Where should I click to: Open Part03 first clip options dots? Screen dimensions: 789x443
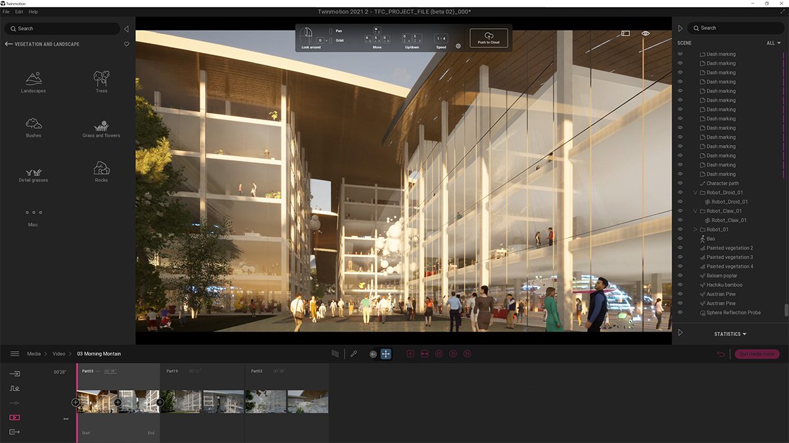[x=97, y=371]
